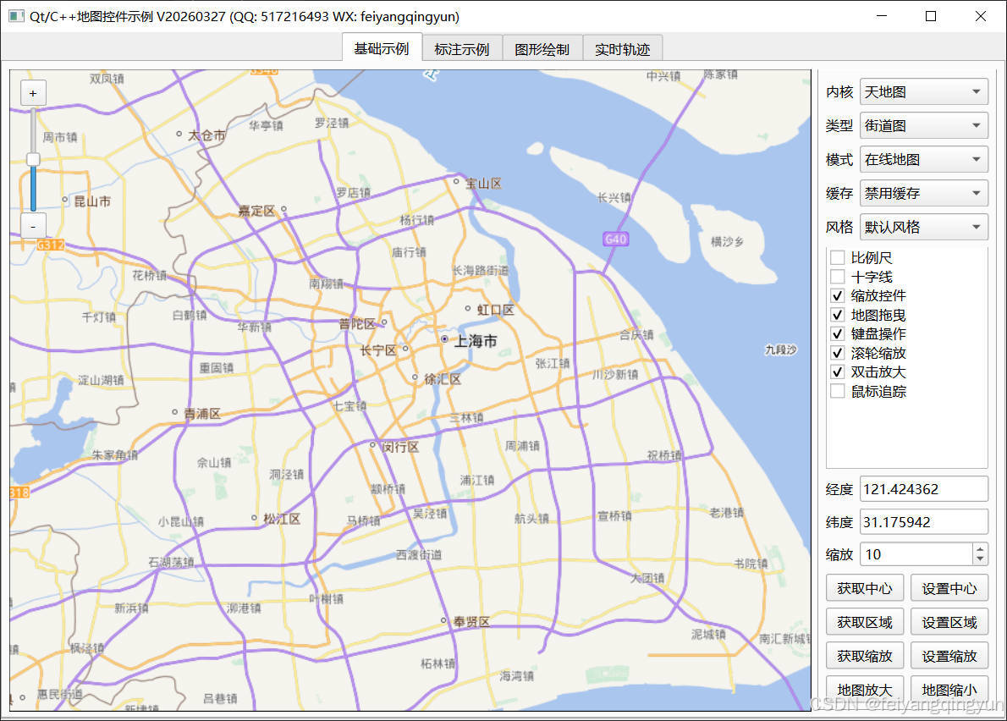This screenshot has width=1007, height=721.
Task: Click the 青浦区 district marker on map
Action: (174, 411)
